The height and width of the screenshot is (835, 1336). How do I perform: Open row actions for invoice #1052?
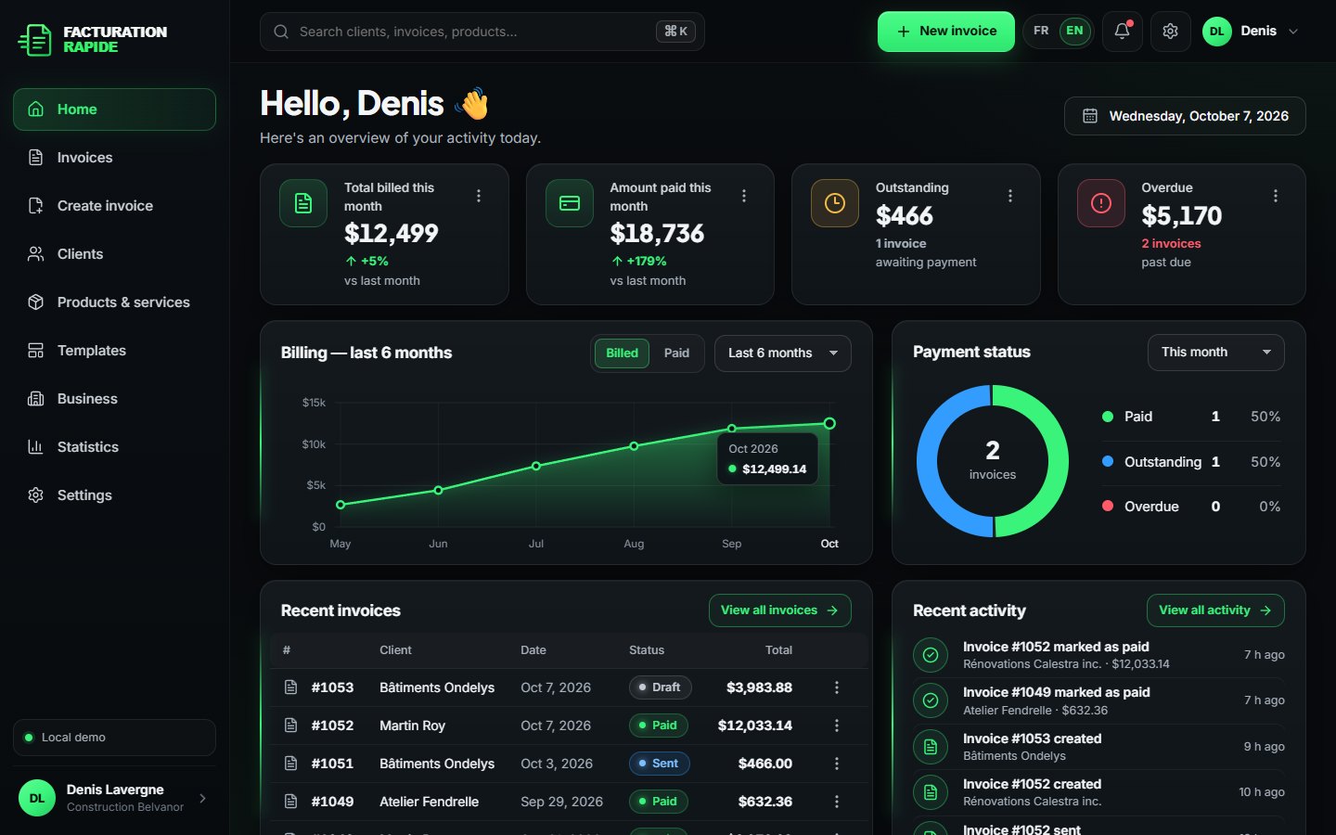tap(837, 726)
